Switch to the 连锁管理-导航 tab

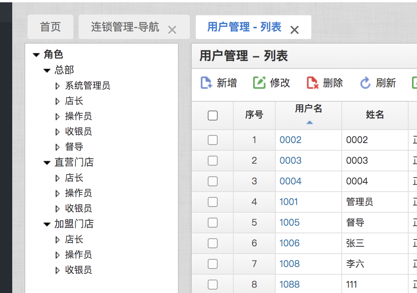pyautogui.click(x=126, y=26)
